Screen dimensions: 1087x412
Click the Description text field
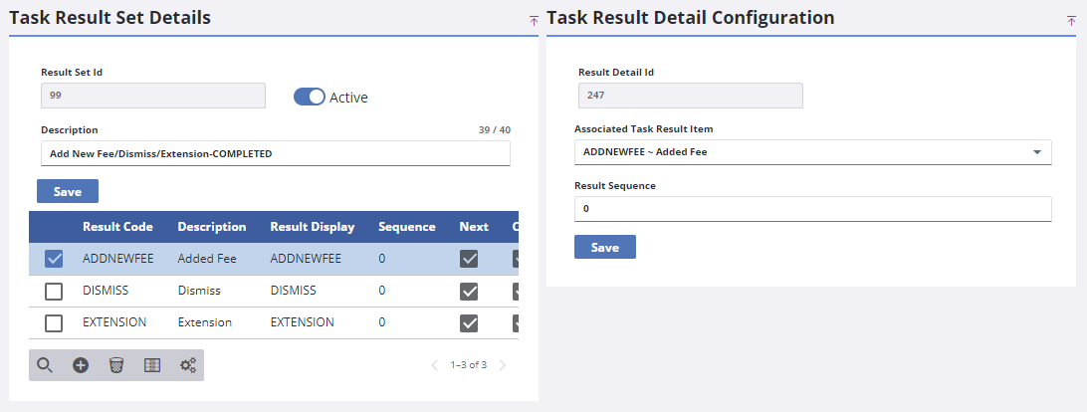point(275,153)
